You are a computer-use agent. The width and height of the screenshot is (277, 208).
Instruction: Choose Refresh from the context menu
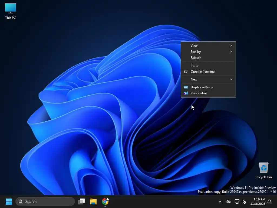click(208, 58)
